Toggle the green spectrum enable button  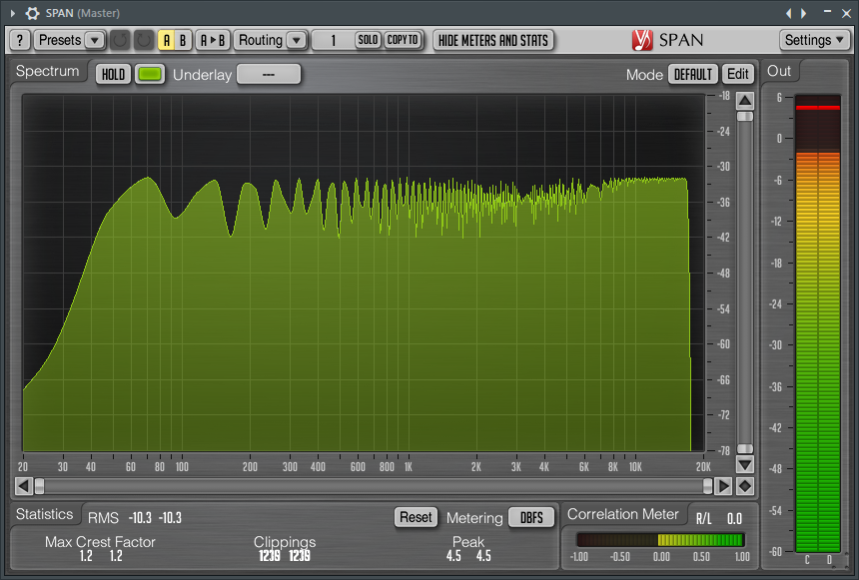click(150, 74)
